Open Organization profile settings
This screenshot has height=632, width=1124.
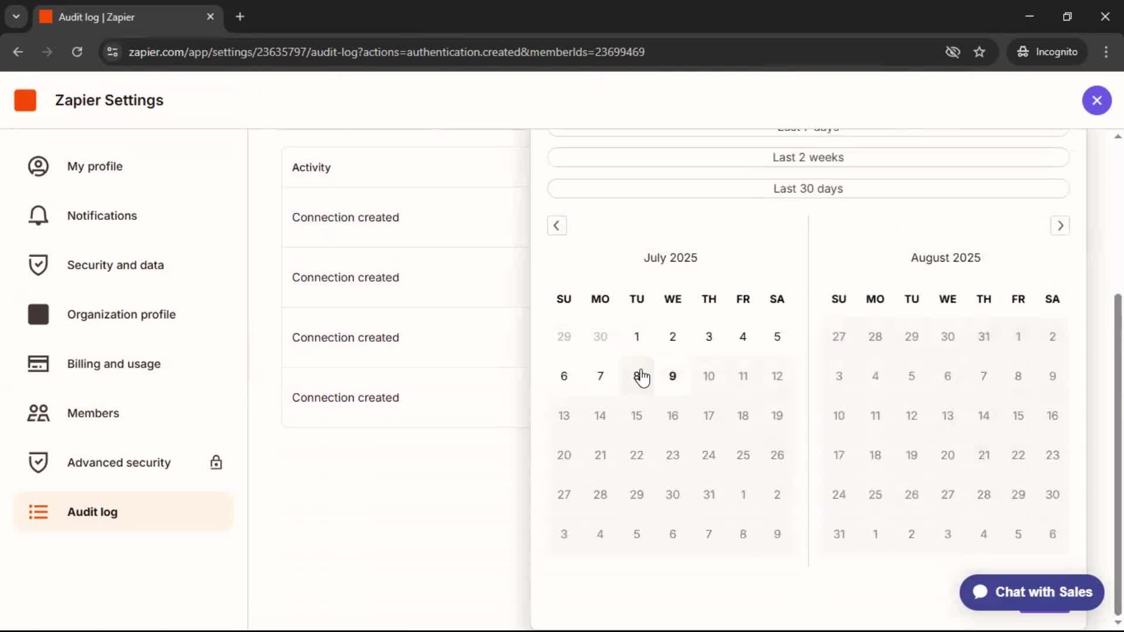click(x=124, y=314)
